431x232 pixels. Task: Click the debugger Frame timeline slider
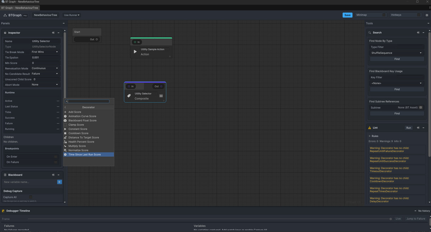[210, 219]
